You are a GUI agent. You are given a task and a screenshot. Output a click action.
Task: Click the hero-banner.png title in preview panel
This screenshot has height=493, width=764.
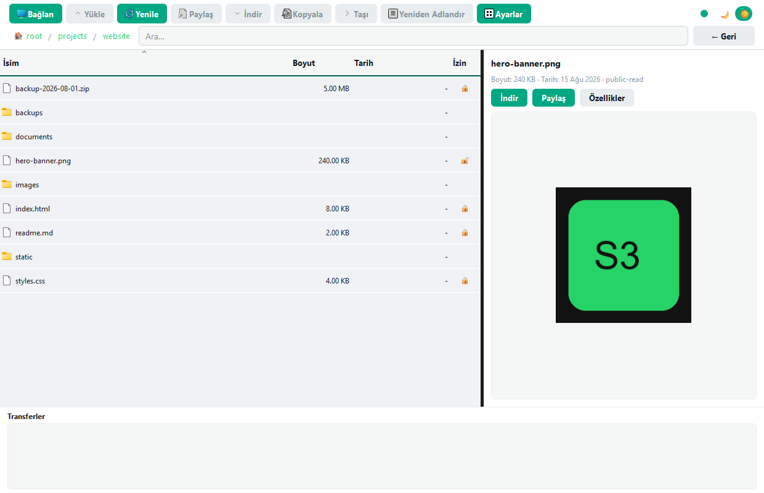click(526, 63)
